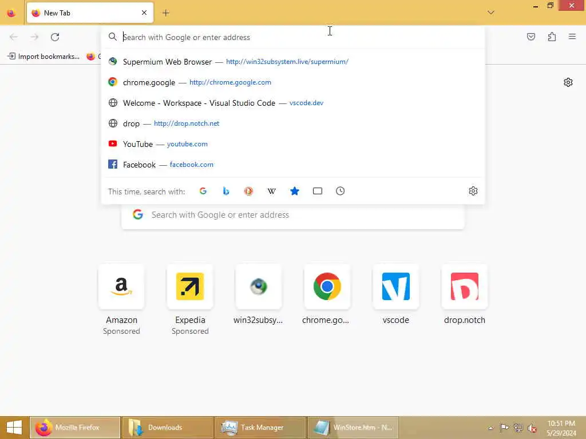
Task: Show hidden tray icons arrow
Action: 490,428
